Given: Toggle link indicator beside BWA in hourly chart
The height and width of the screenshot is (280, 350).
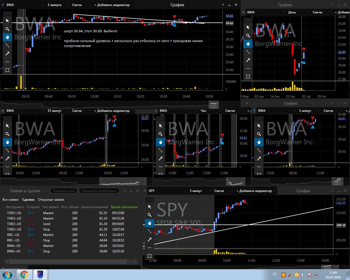Looking at the screenshot, I should pos(156,110).
